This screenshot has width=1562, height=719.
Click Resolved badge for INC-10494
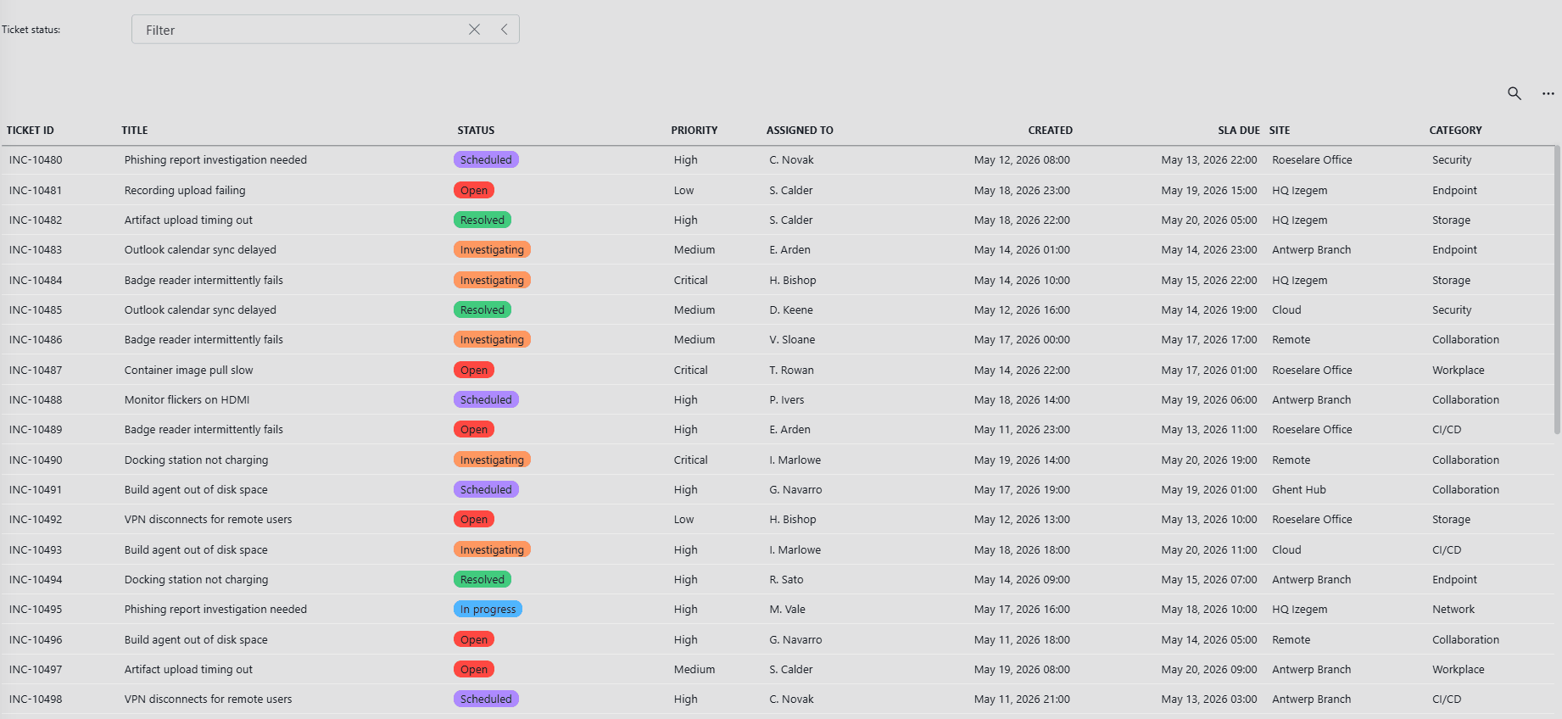tap(483, 580)
